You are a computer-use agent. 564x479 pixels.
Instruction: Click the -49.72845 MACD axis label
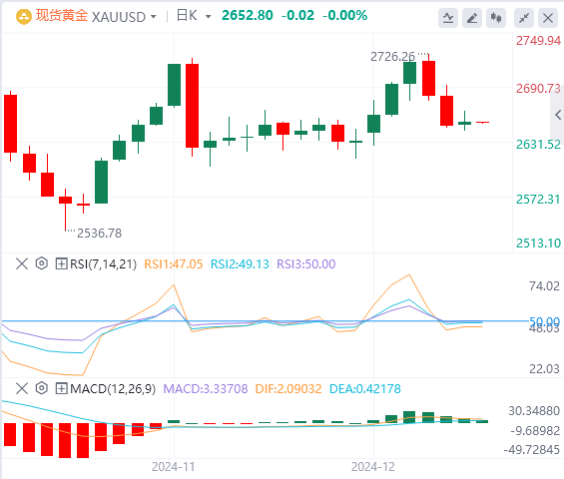[x=532, y=450]
